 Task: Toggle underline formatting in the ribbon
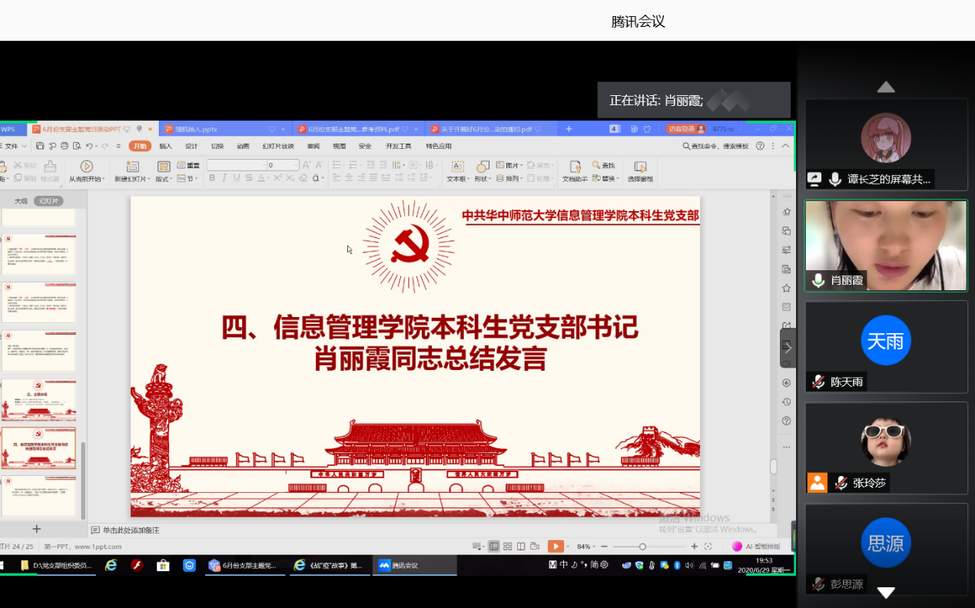click(235, 177)
